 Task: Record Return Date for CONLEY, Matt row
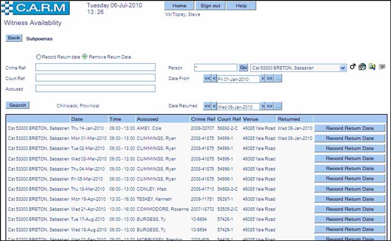coord(349,189)
